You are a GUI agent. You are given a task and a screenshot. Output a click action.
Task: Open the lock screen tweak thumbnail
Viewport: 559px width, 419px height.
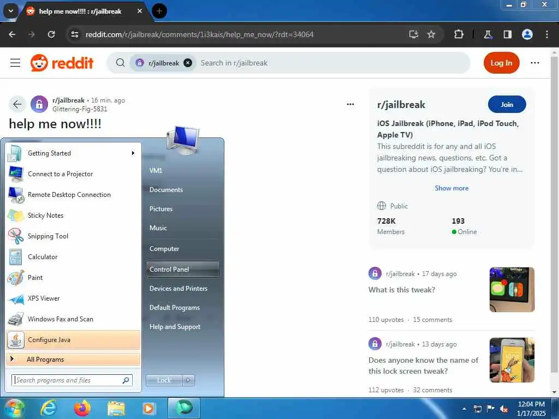512,360
